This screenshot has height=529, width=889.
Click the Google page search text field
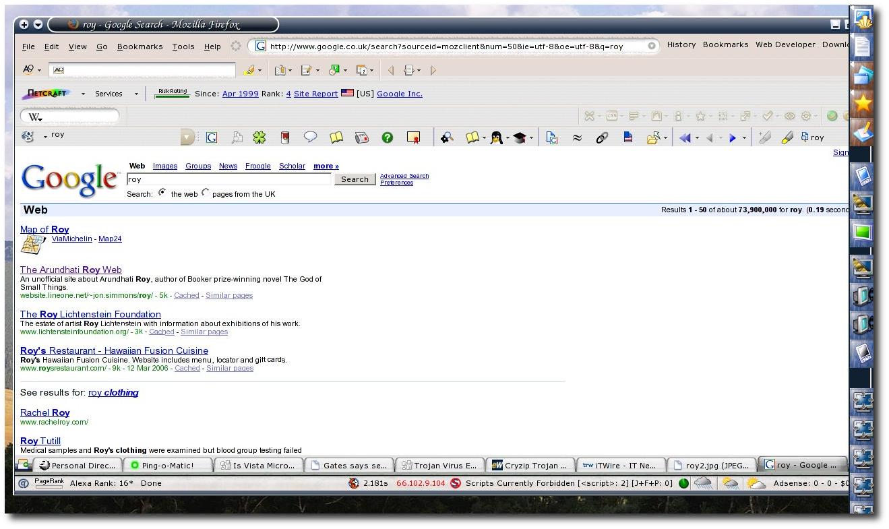click(x=229, y=179)
